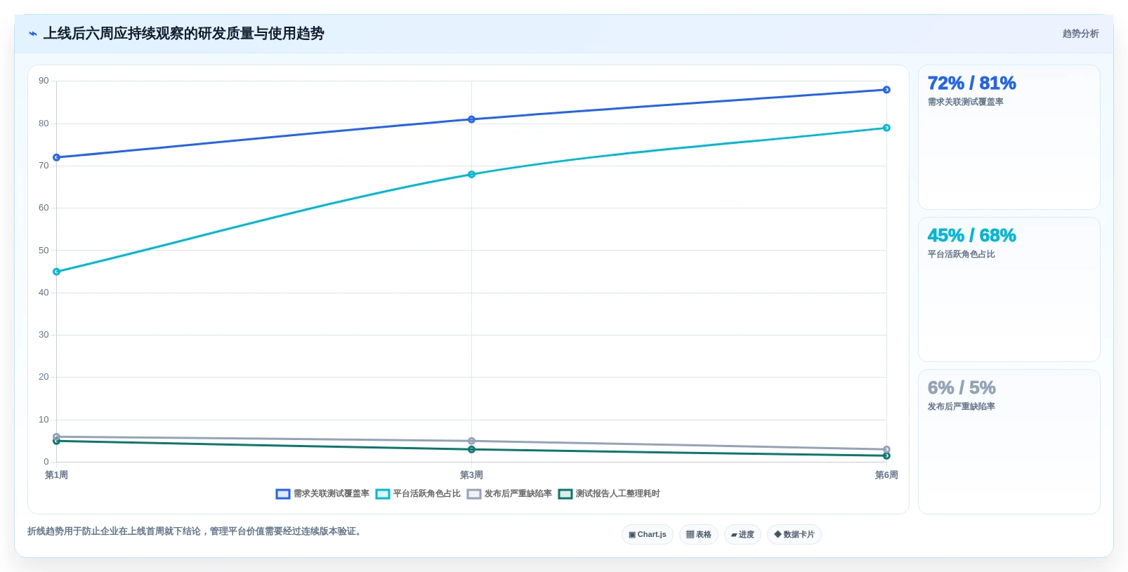
Task: Click 平台活跃角色占比 card caption
Action: [962, 254]
